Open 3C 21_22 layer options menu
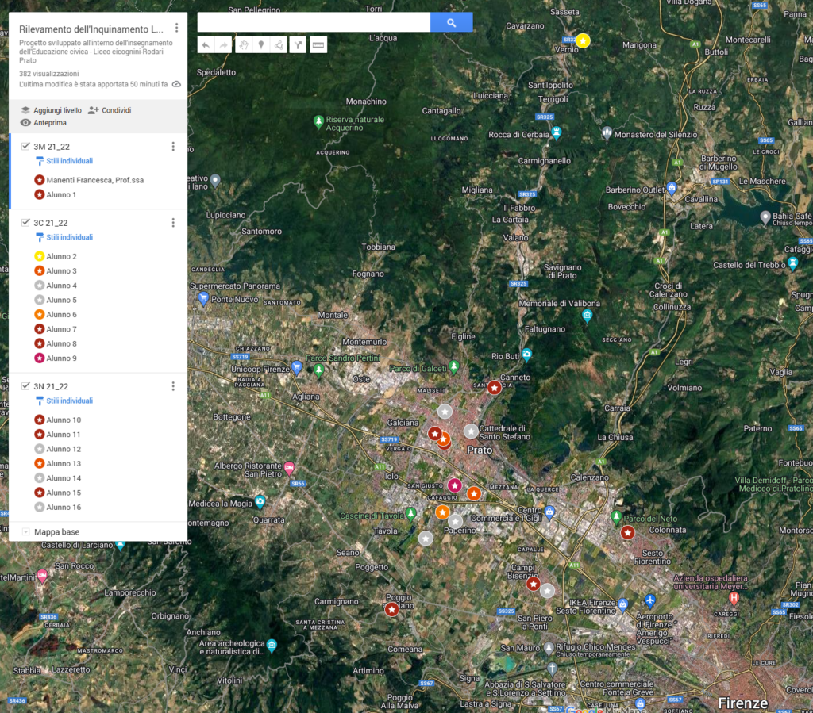813x713 pixels. coord(173,223)
